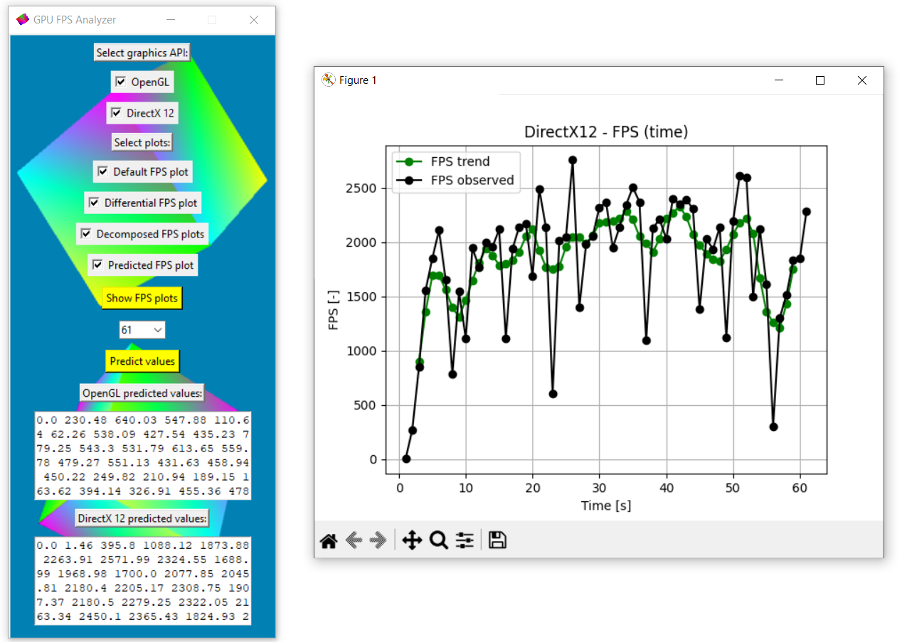Click the Predict values button
Screen dimensions: 902x642
click(142, 360)
